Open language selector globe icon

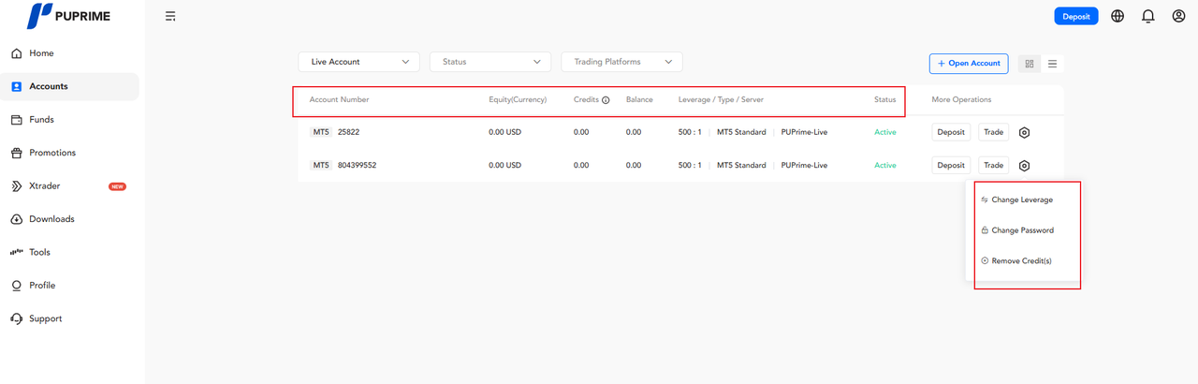click(1118, 16)
